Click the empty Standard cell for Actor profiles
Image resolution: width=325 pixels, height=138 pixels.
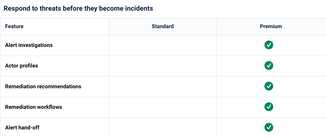(x=163, y=66)
